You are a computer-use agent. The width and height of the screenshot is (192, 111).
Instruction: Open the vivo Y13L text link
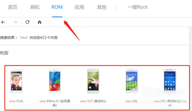tap(16, 101)
